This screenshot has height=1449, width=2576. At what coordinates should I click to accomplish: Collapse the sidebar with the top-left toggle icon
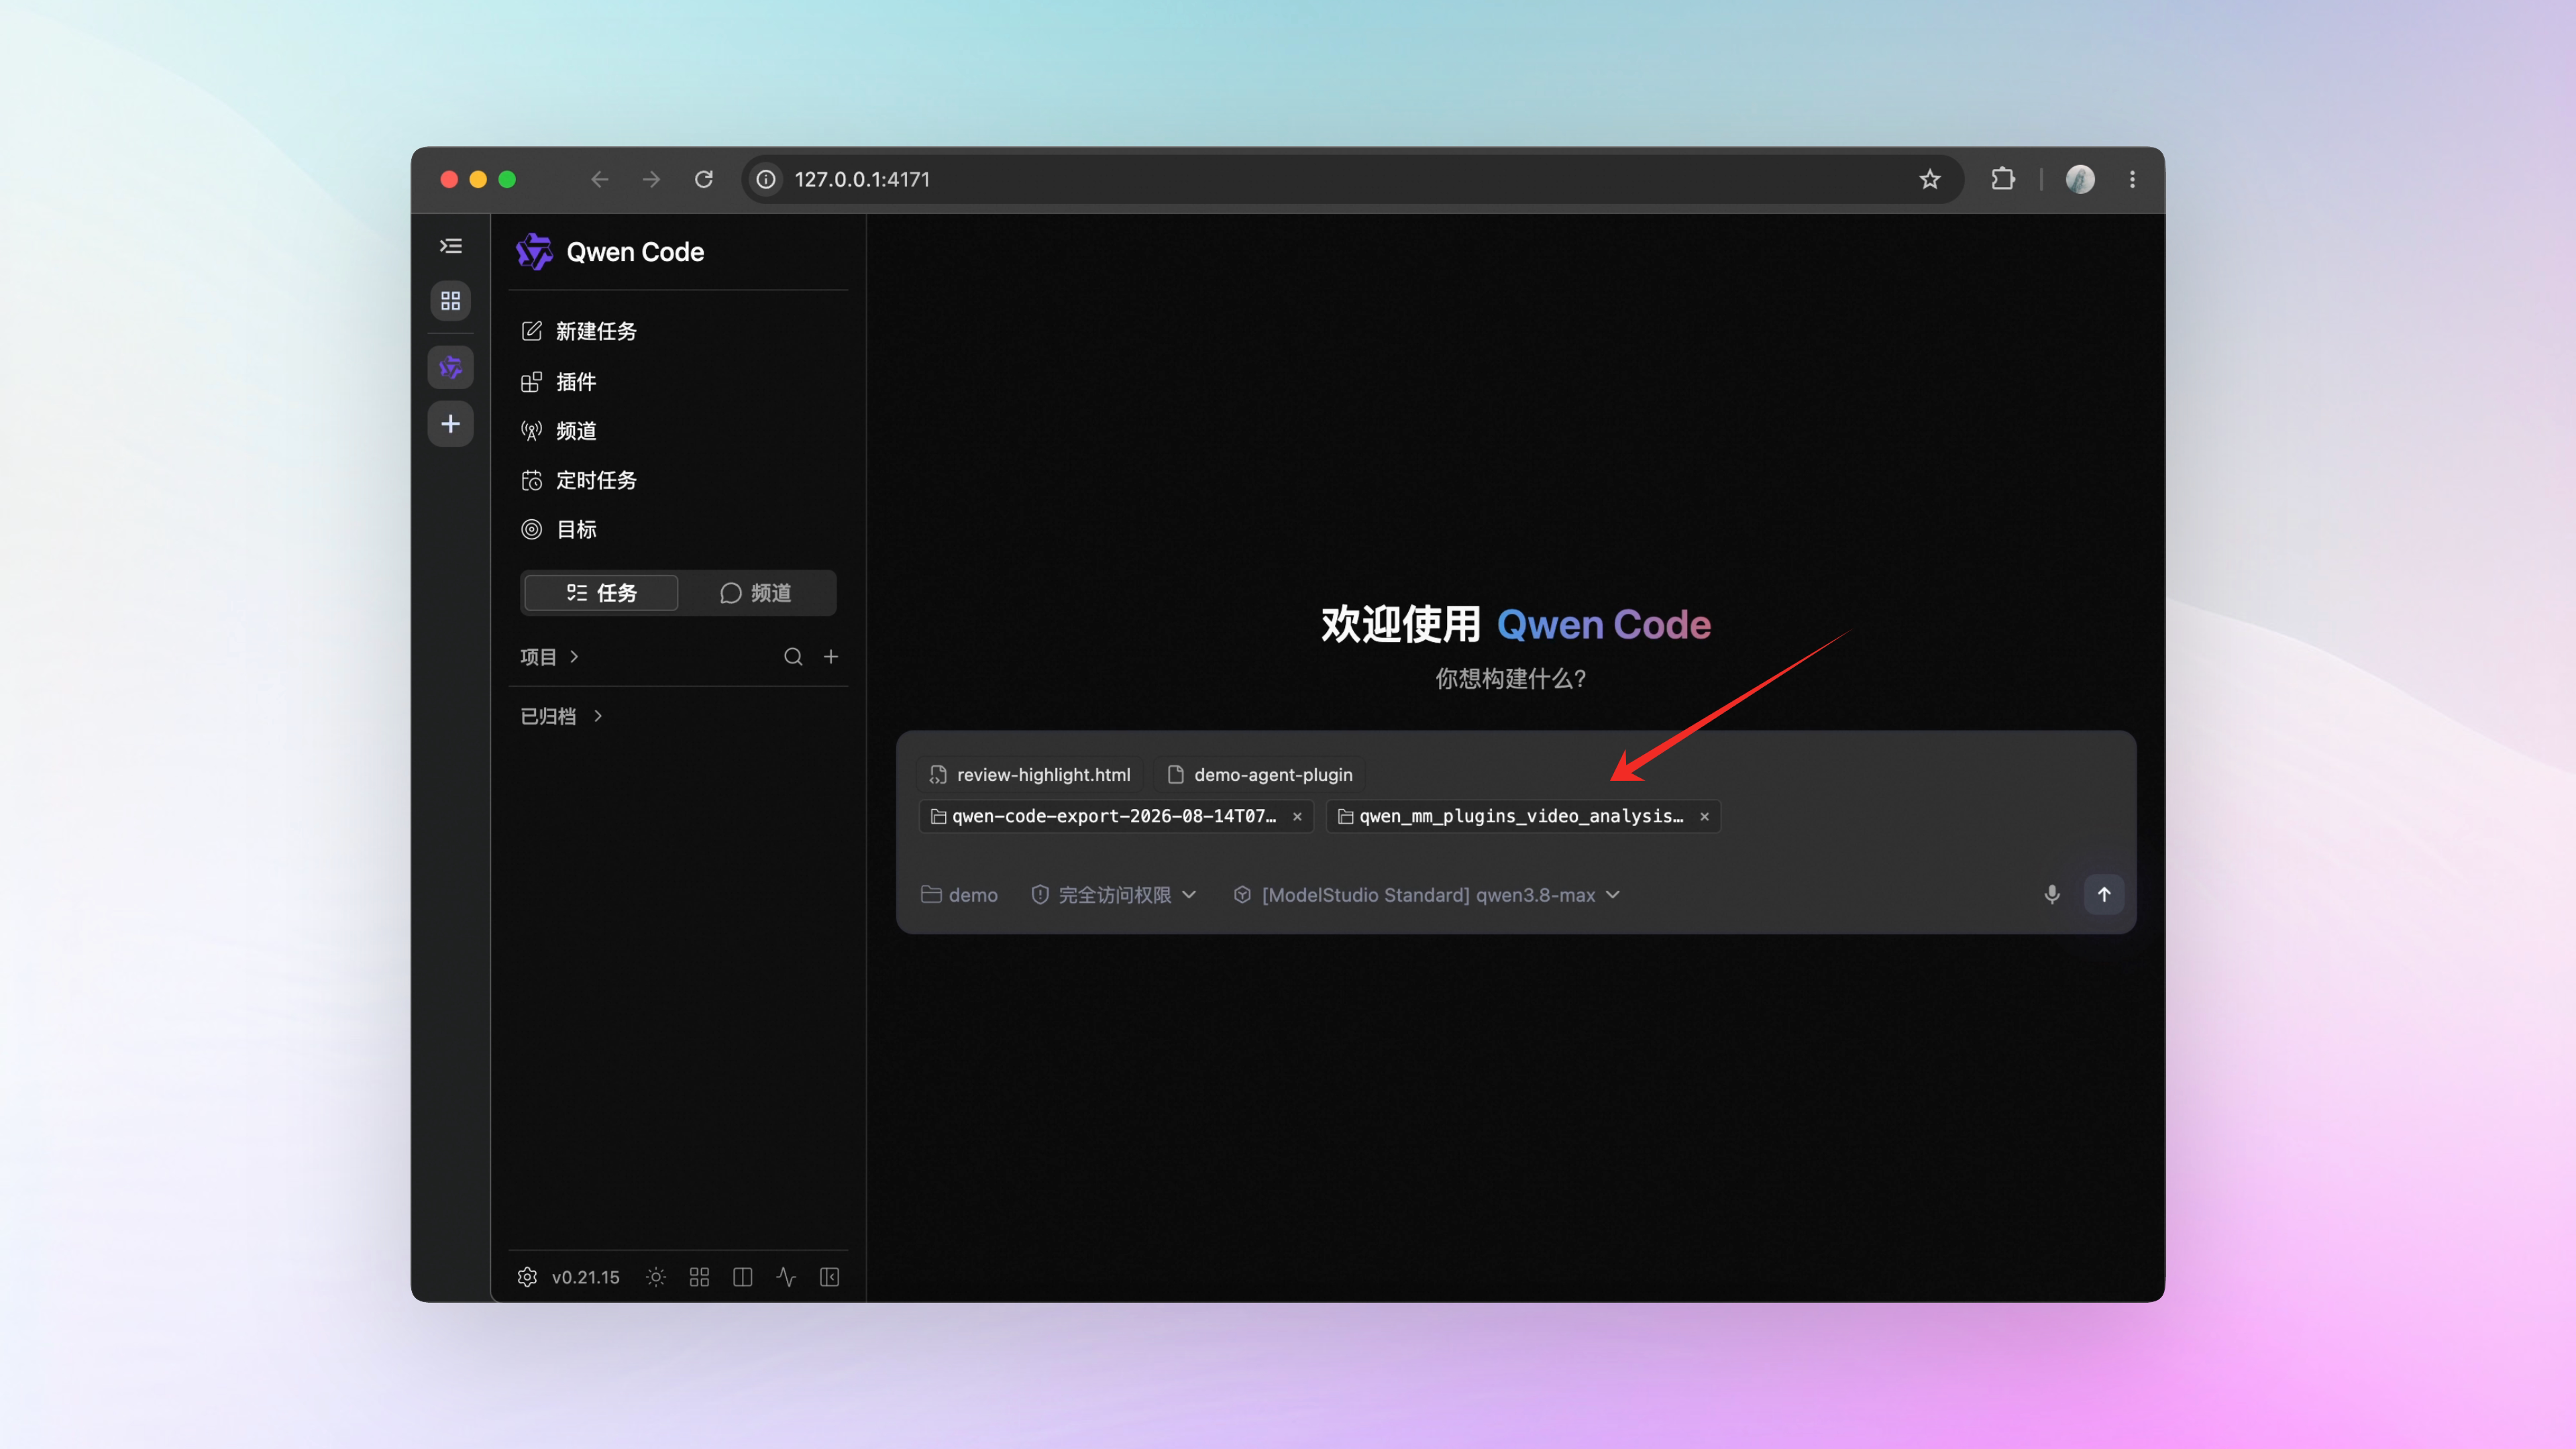point(451,246)
